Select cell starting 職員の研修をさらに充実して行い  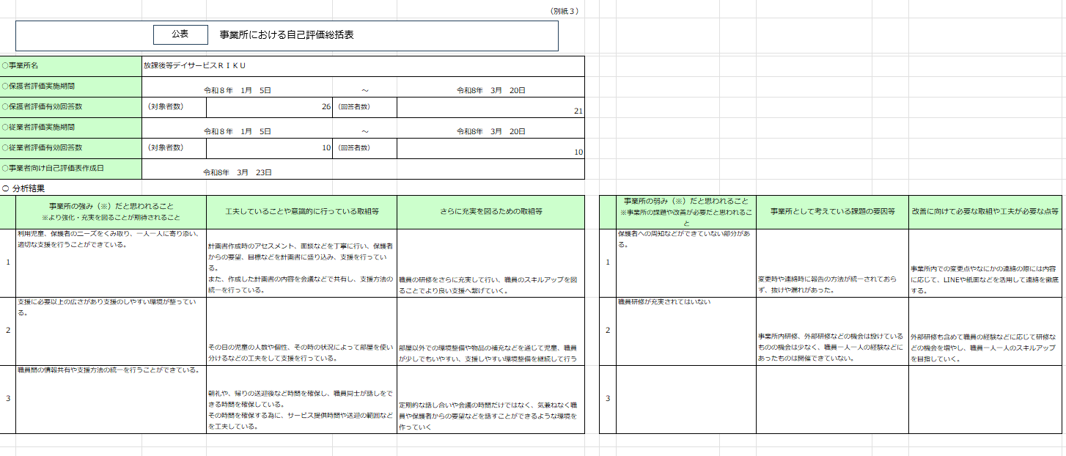[490, 262]
